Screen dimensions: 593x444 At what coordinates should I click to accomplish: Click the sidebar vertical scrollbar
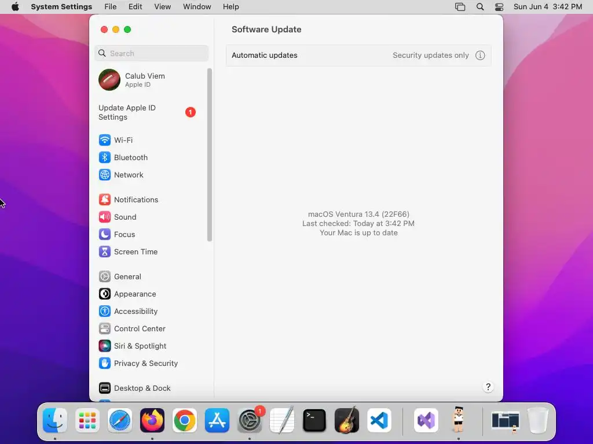point(210,155)
